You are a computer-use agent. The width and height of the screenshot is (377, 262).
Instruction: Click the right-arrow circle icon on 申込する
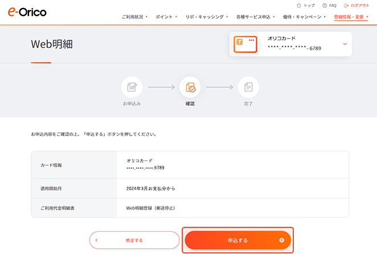[281, 240]
